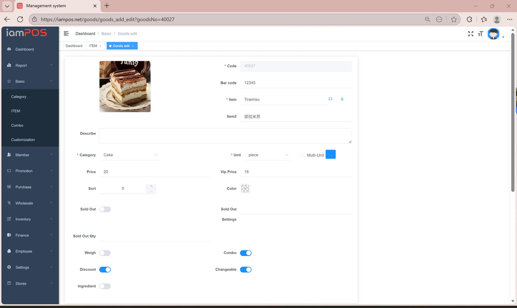Expand the Member menu chevron
The image size is (517, 308).
52,155
